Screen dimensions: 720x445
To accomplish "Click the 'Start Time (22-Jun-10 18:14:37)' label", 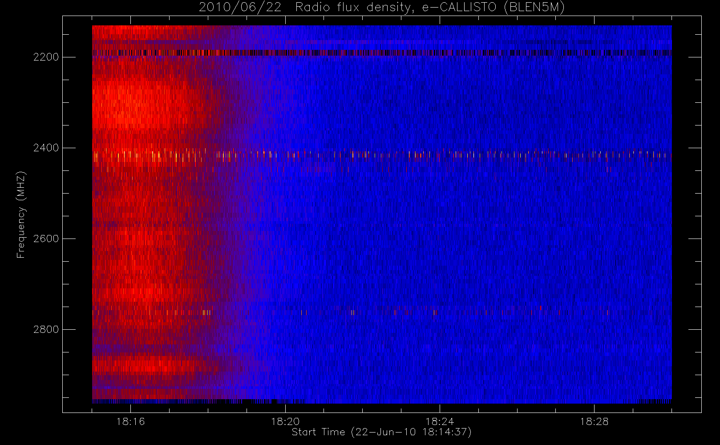I will click(381, 432).
